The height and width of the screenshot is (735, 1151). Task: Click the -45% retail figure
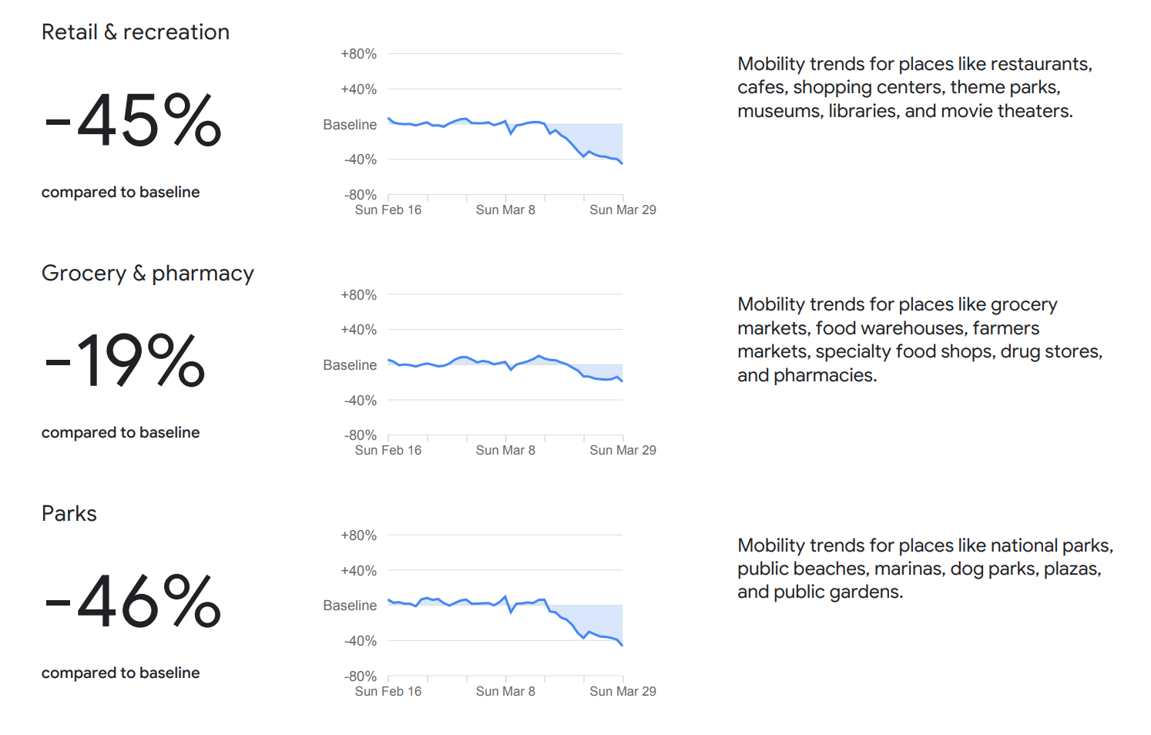coord(134,120)
